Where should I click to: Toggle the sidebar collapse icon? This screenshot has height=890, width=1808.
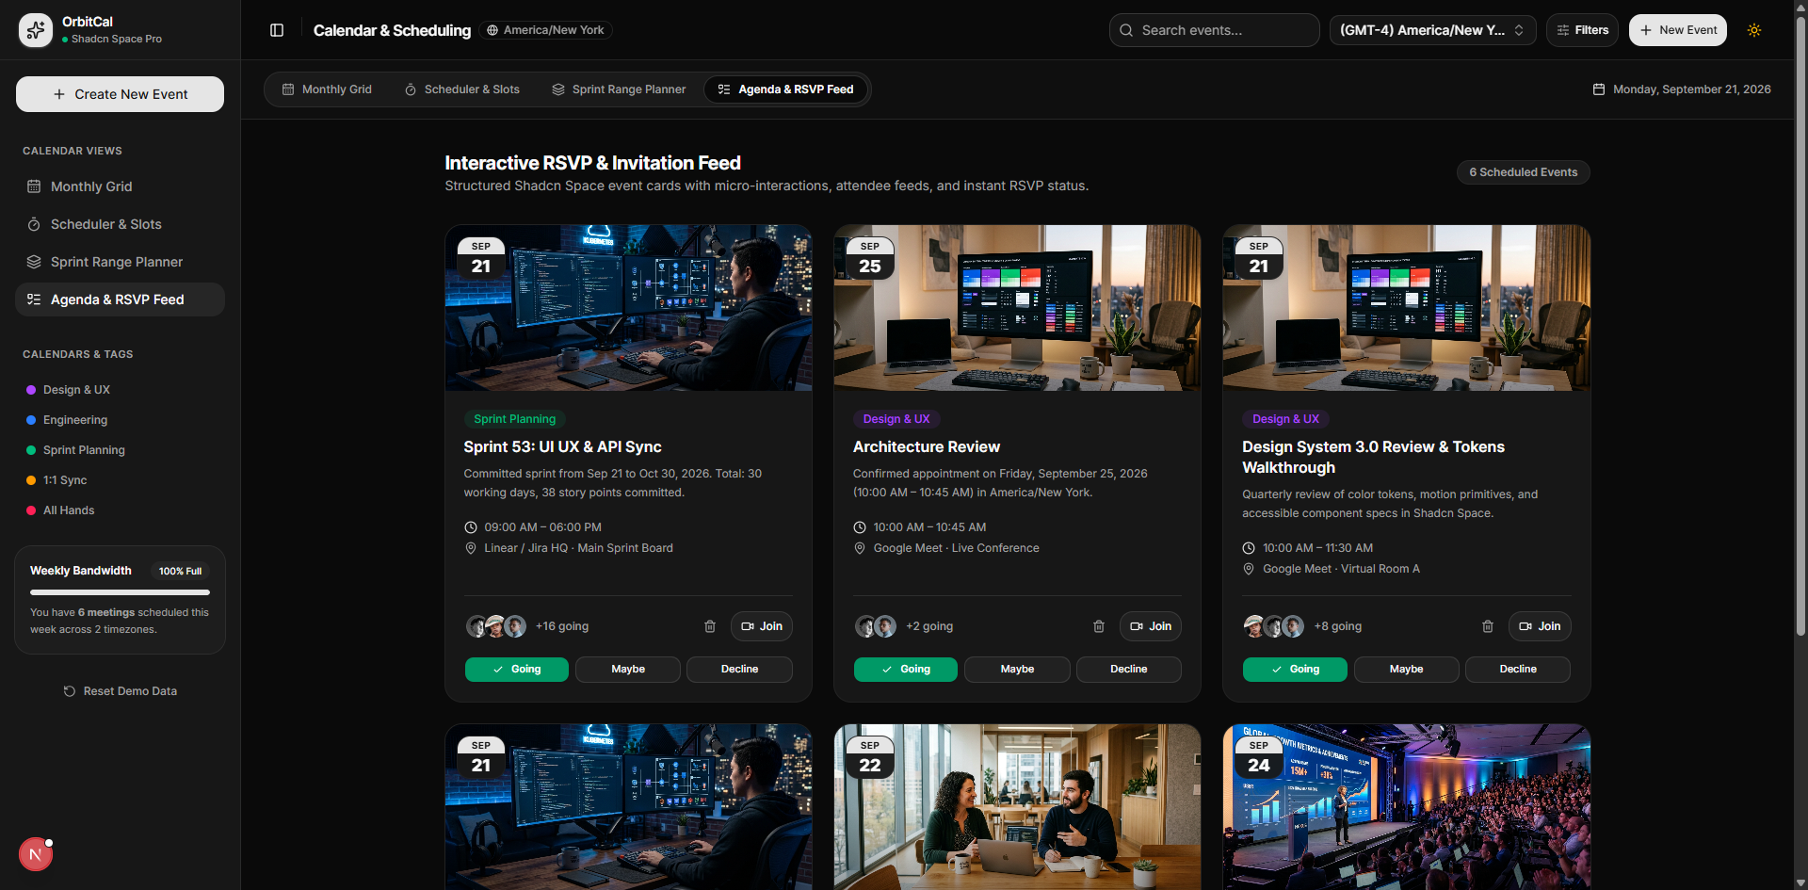277,30
